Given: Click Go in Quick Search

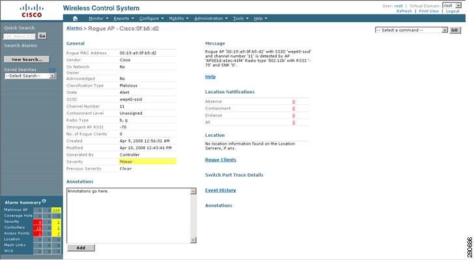Looking at the screenshot, I should (x=42, y=36).
